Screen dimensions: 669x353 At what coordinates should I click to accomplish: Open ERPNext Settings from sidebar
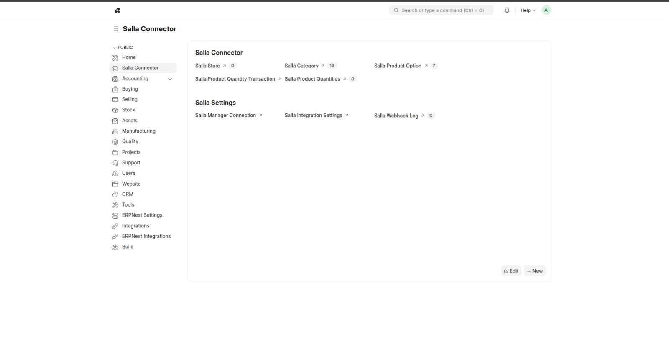[142, 215]
